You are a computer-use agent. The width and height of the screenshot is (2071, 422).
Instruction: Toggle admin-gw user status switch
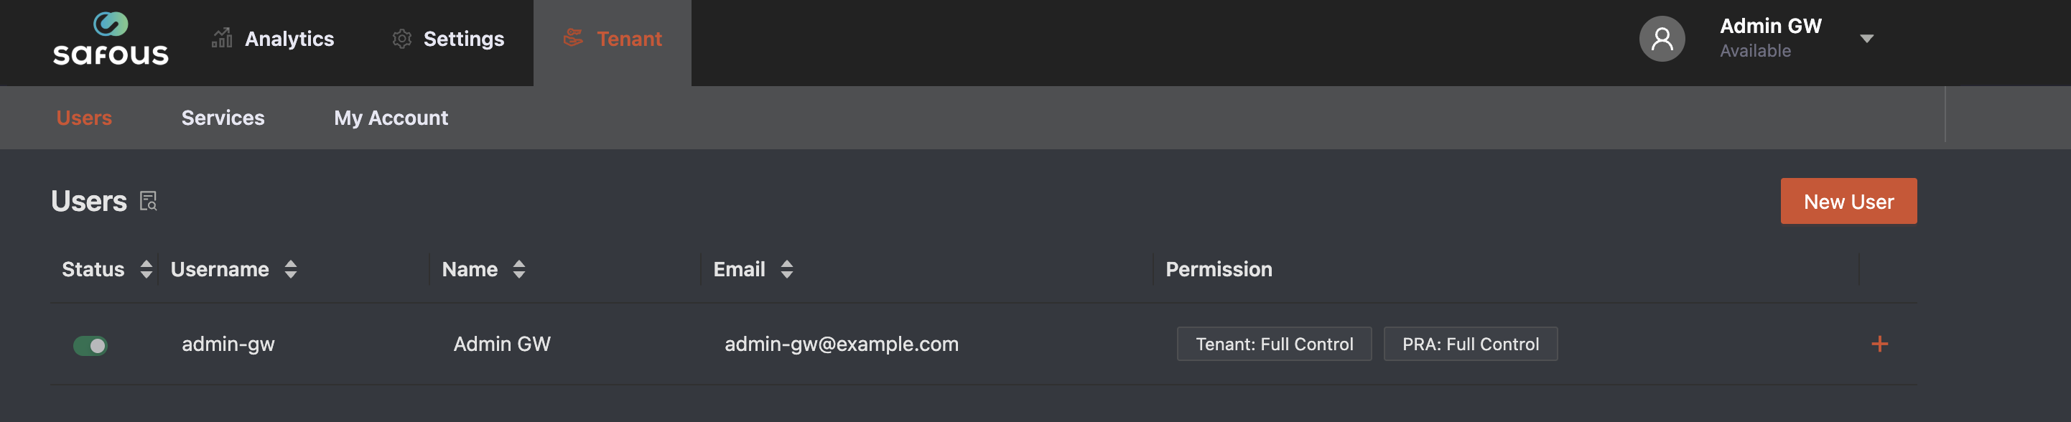(90, 346)
